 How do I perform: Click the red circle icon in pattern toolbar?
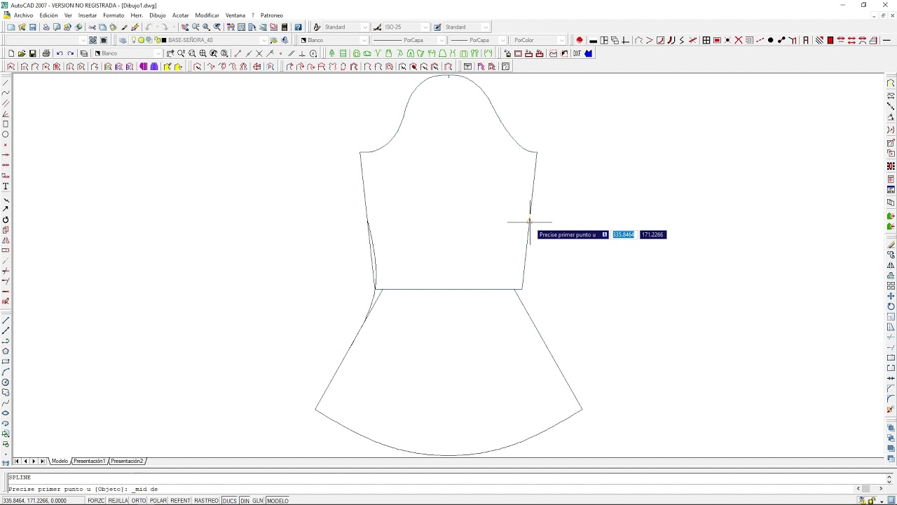(x=580, y=40)
